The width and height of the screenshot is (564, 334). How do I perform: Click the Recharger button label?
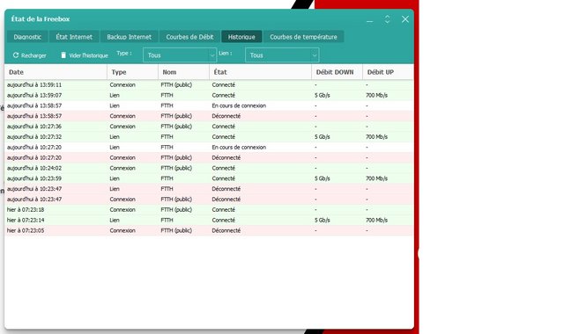click(x=33, y=55)
